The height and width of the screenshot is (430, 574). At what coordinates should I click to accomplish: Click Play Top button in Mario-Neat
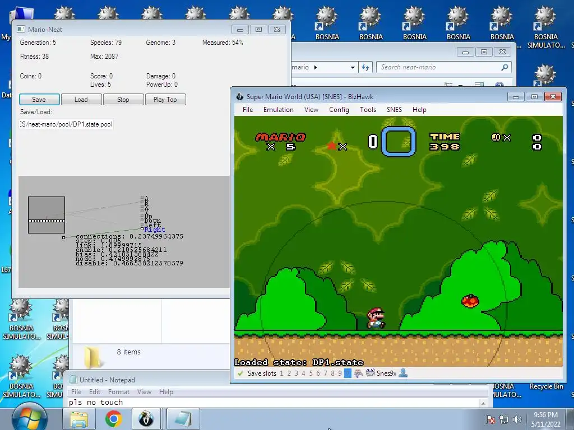pos(165,100)
